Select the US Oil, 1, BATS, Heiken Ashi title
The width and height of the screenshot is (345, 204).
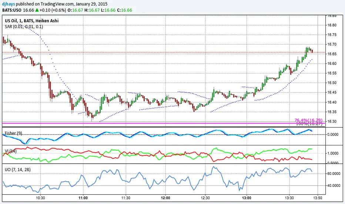[32, 21]
